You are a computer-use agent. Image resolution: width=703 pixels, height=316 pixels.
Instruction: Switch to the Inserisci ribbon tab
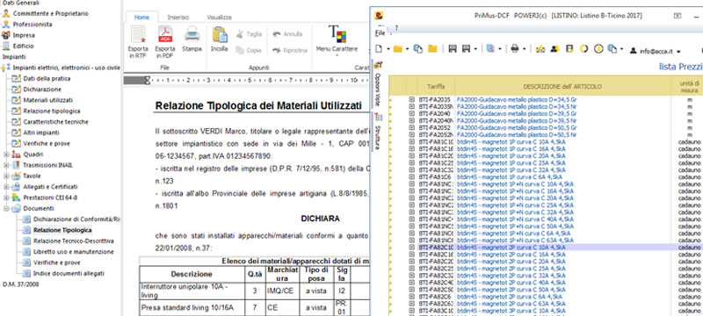pyautogui.click(x=178, y=17)
